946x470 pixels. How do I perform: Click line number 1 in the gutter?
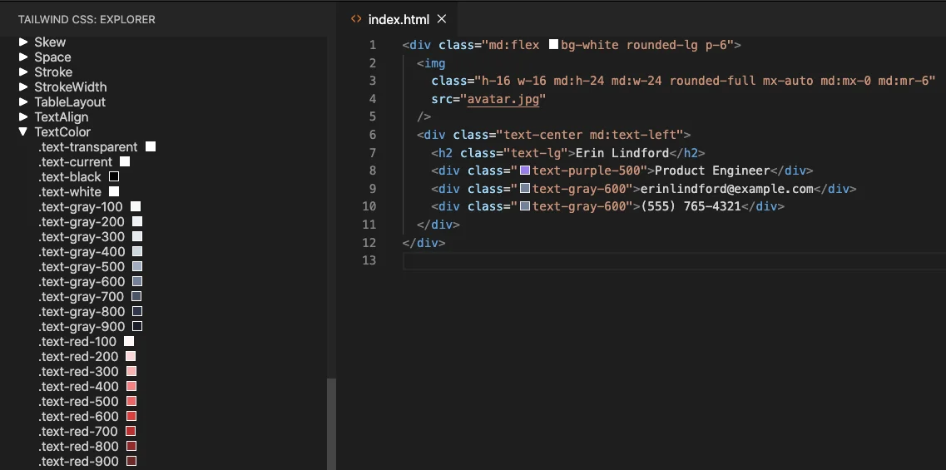coord(372,45)
